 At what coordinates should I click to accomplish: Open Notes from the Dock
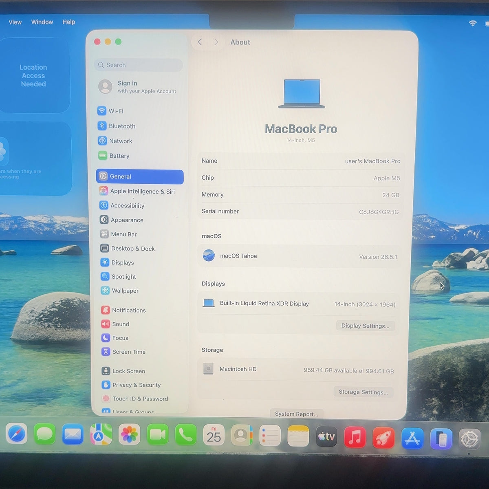298,436
